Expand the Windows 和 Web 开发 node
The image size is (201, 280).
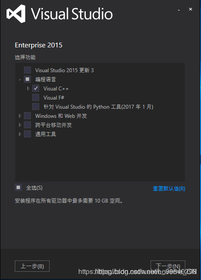(20, 116)
